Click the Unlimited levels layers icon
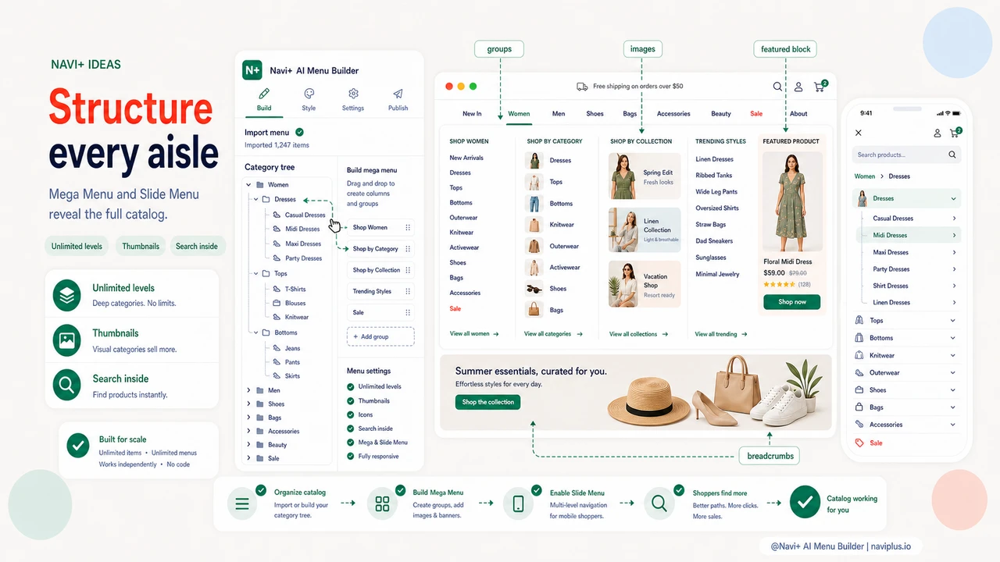 67,295
